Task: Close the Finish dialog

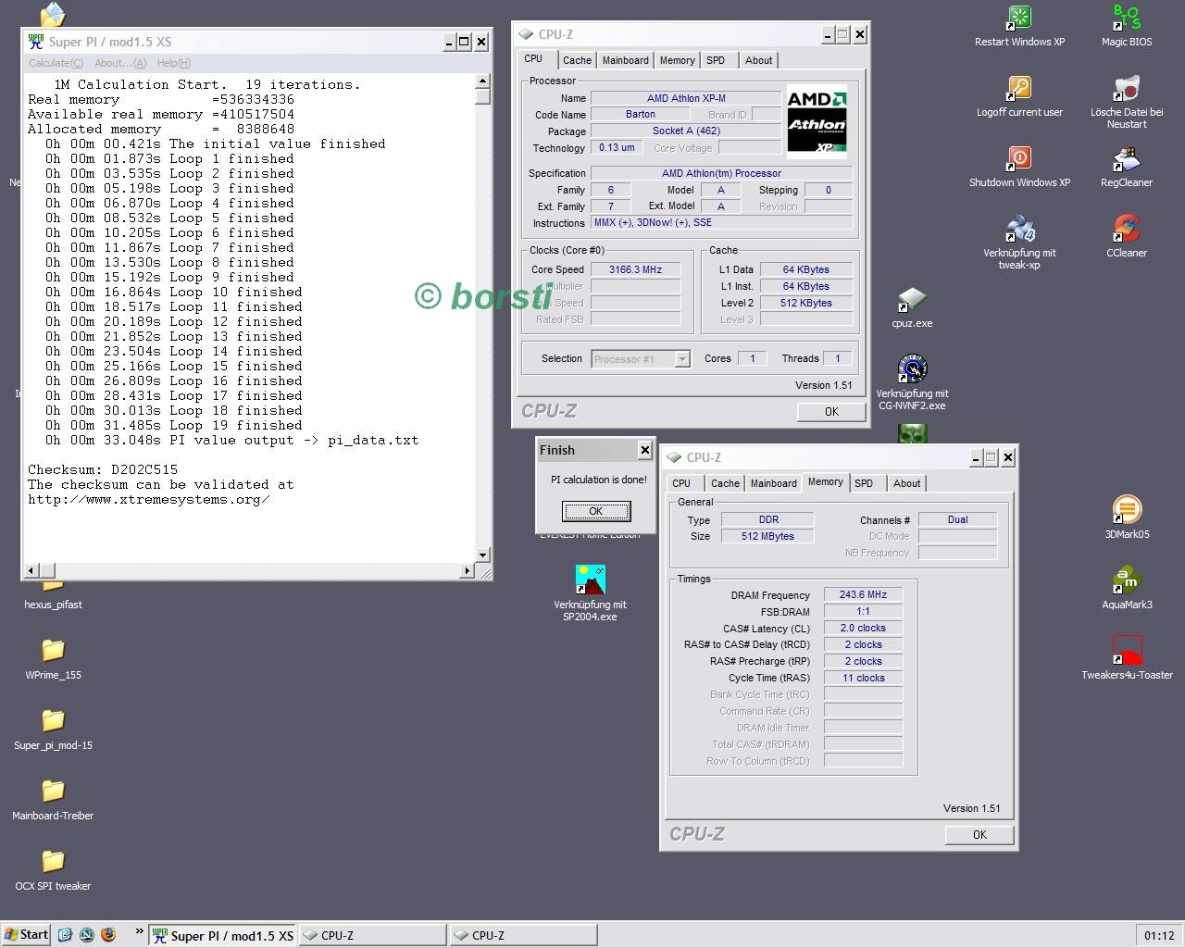Action: (644, 450)
